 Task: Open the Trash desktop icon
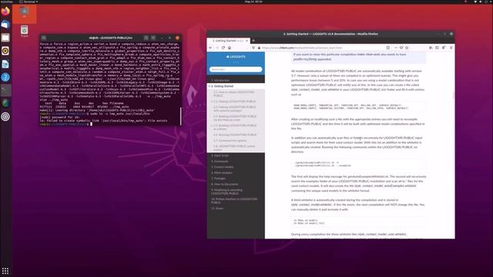(x=24, y=32)
